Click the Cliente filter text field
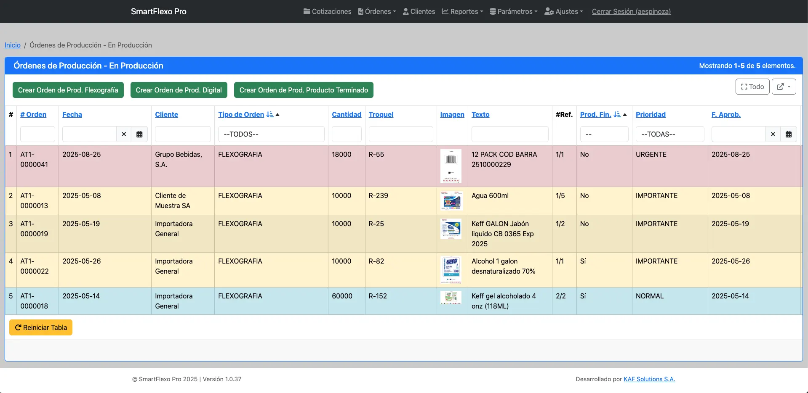 pos(183,134)
